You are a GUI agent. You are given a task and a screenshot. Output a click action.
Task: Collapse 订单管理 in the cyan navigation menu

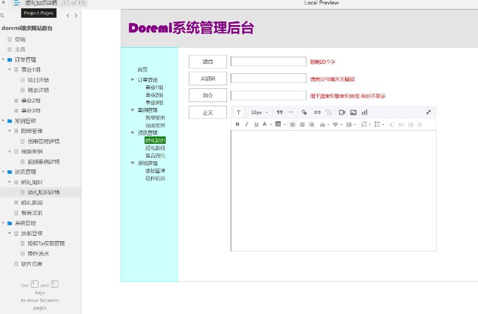pyautogui.click(x=132, y=80)
